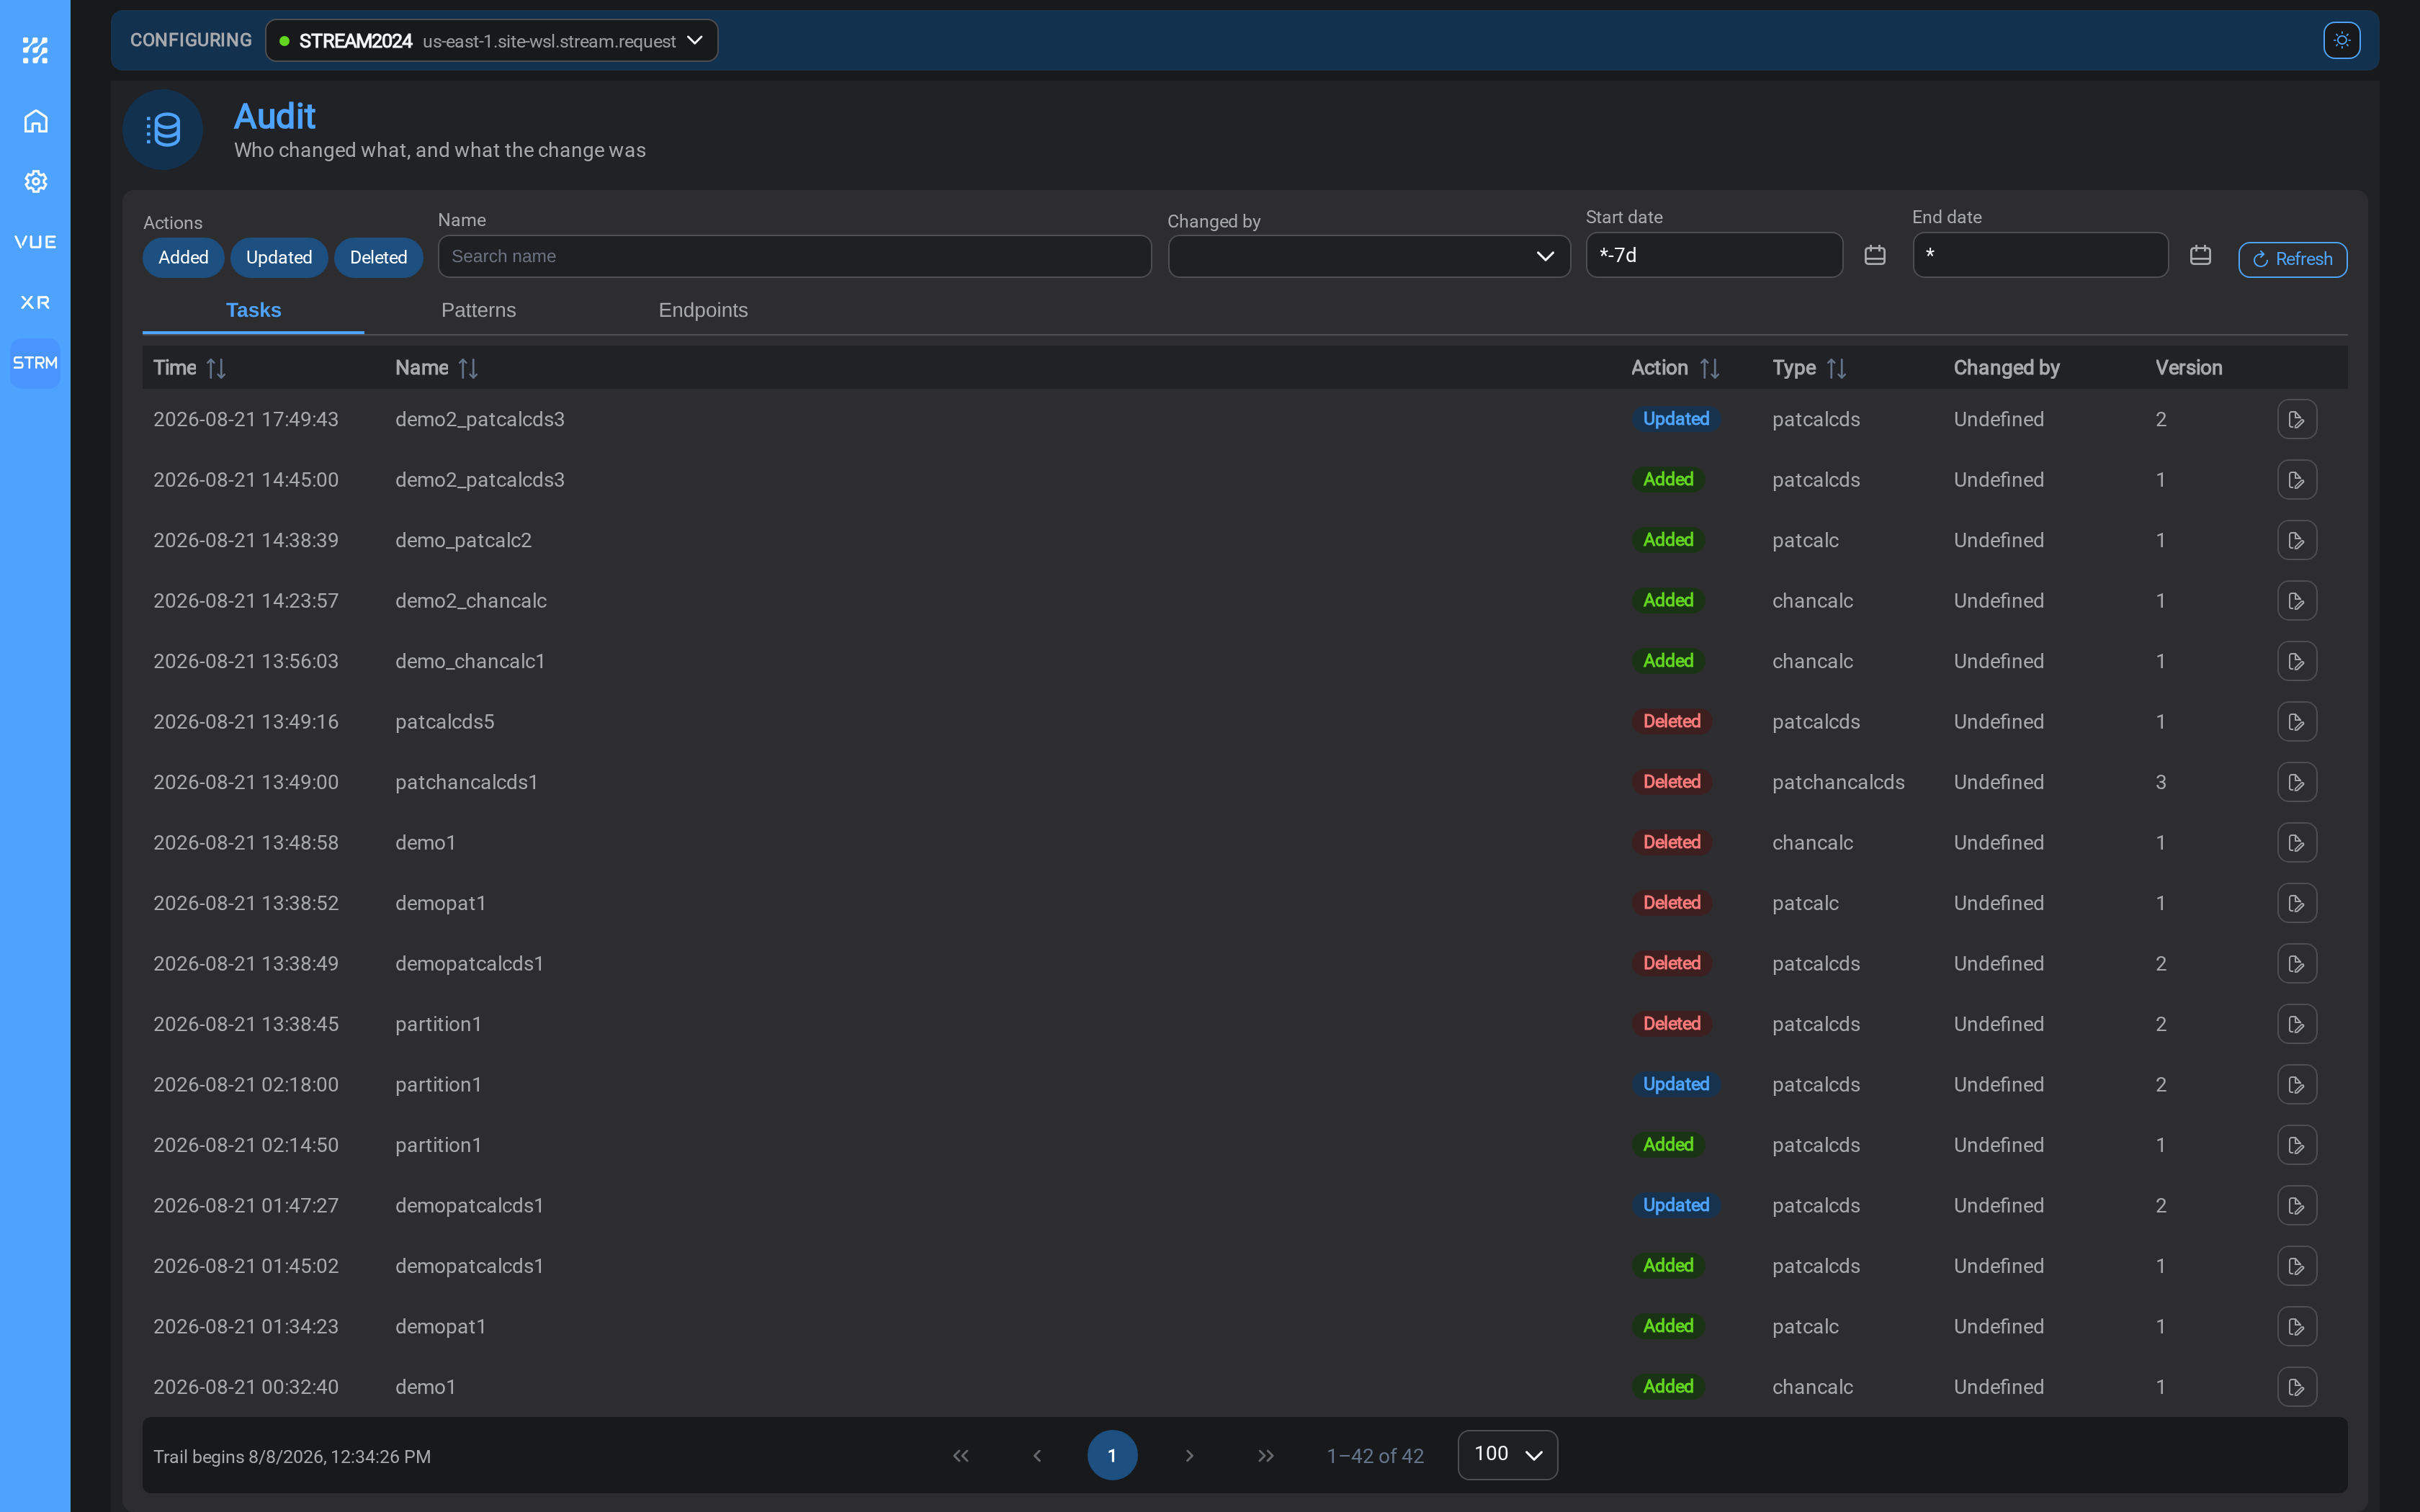View details of demo1 Added row
The image size is (2420, 1512).
pos(2297,1387)
